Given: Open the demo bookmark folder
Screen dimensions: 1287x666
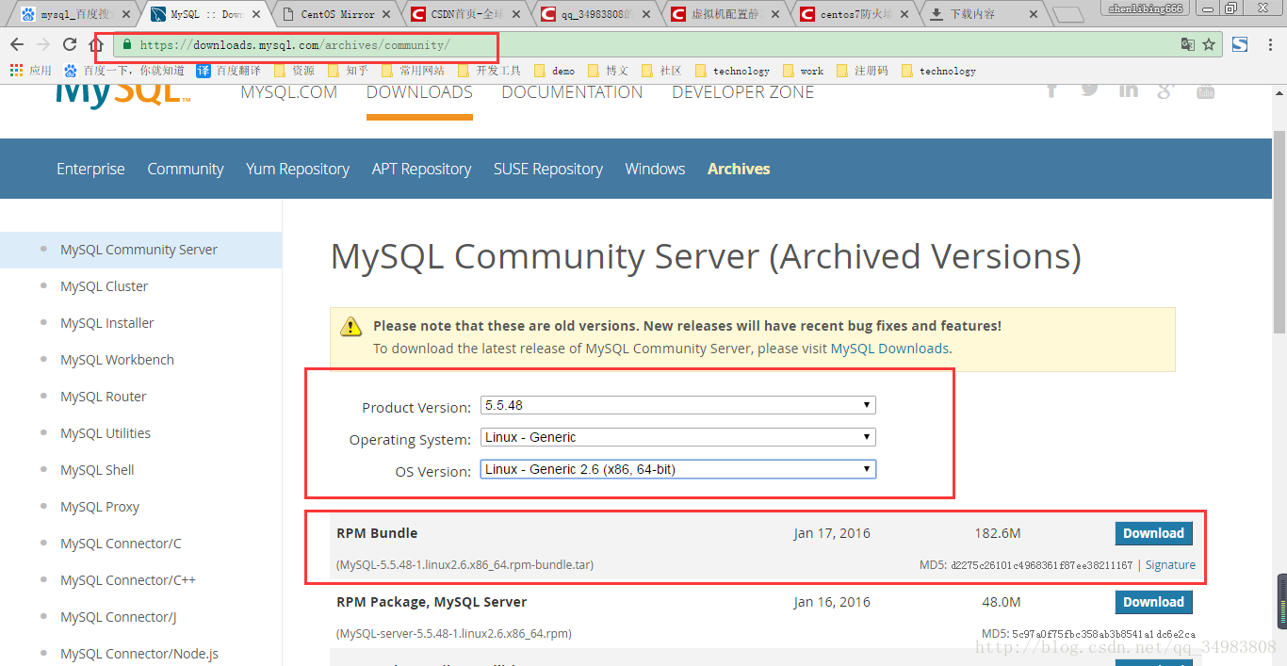Looking at the screenshot, I should pyautogui.click(x=554, y=71).
